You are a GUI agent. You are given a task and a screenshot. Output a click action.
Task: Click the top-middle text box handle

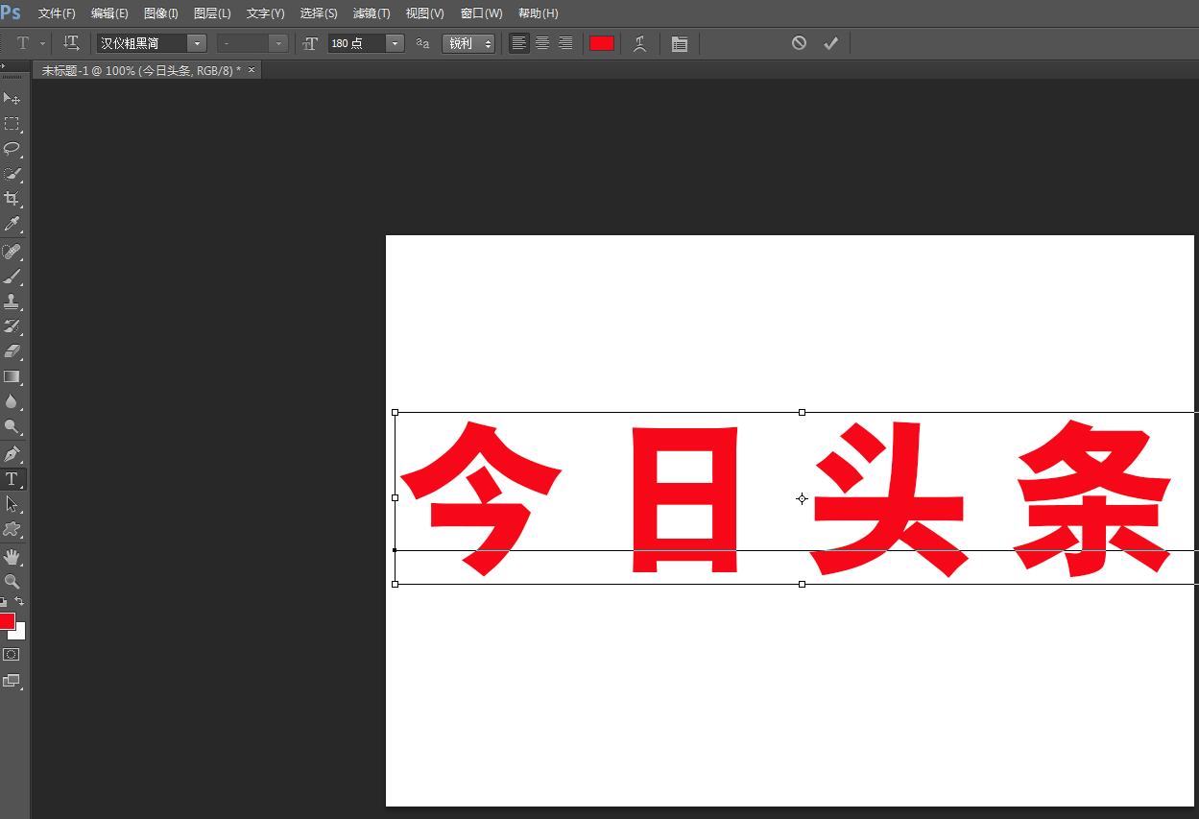802,412
